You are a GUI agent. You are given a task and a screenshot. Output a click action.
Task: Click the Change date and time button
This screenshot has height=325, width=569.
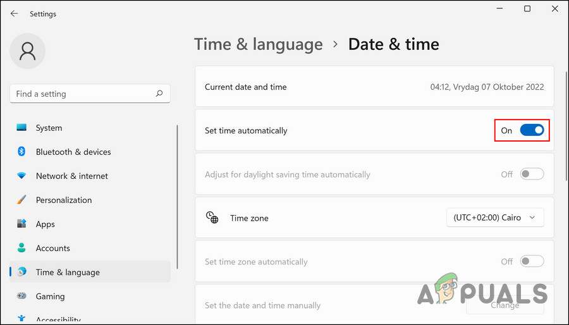point(505,305)
